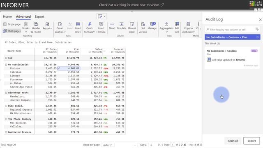The width and height of the screenshot is (263, 148).
Task: Collapse Wide World group
Action: 6,106
